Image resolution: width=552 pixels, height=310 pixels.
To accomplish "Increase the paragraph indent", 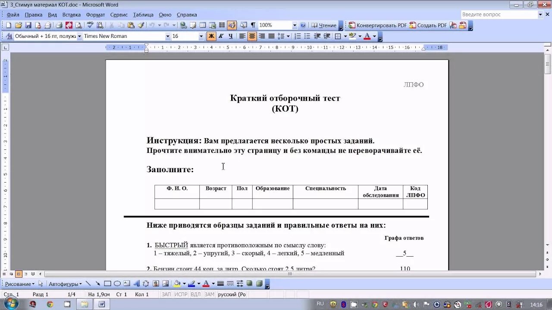I will point(327,36).
